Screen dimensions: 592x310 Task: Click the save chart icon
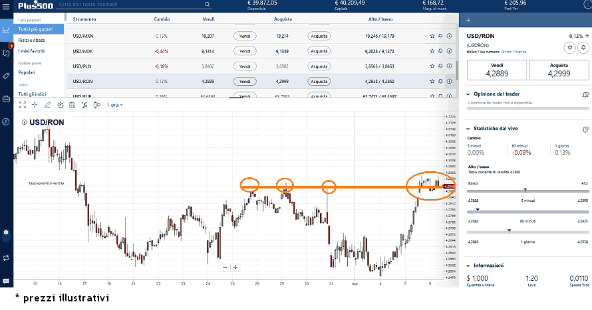coord(72,105)
